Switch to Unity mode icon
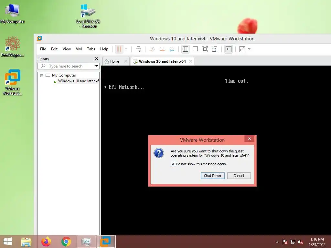Viewport: 331px width, 248px height. (x=215, y=49)
